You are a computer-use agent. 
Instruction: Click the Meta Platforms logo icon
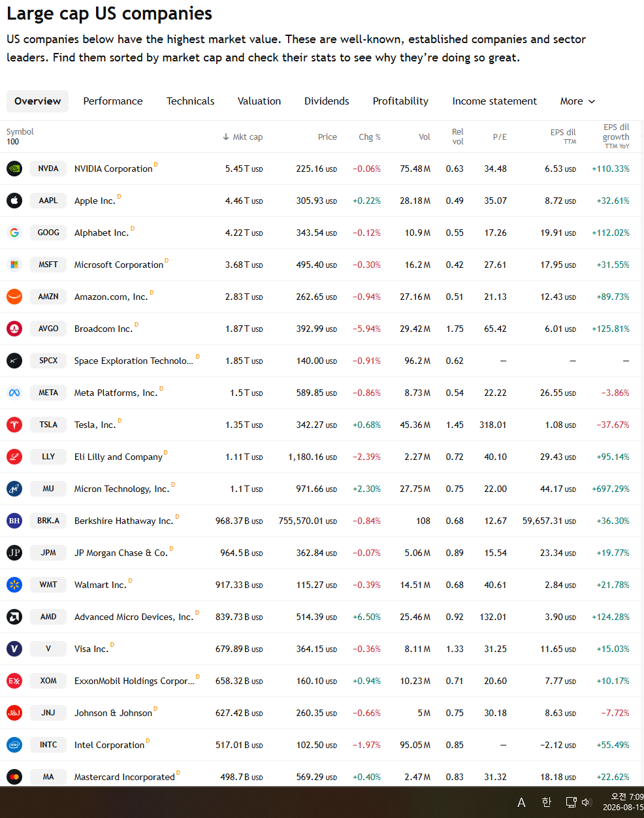click(14, 393)
